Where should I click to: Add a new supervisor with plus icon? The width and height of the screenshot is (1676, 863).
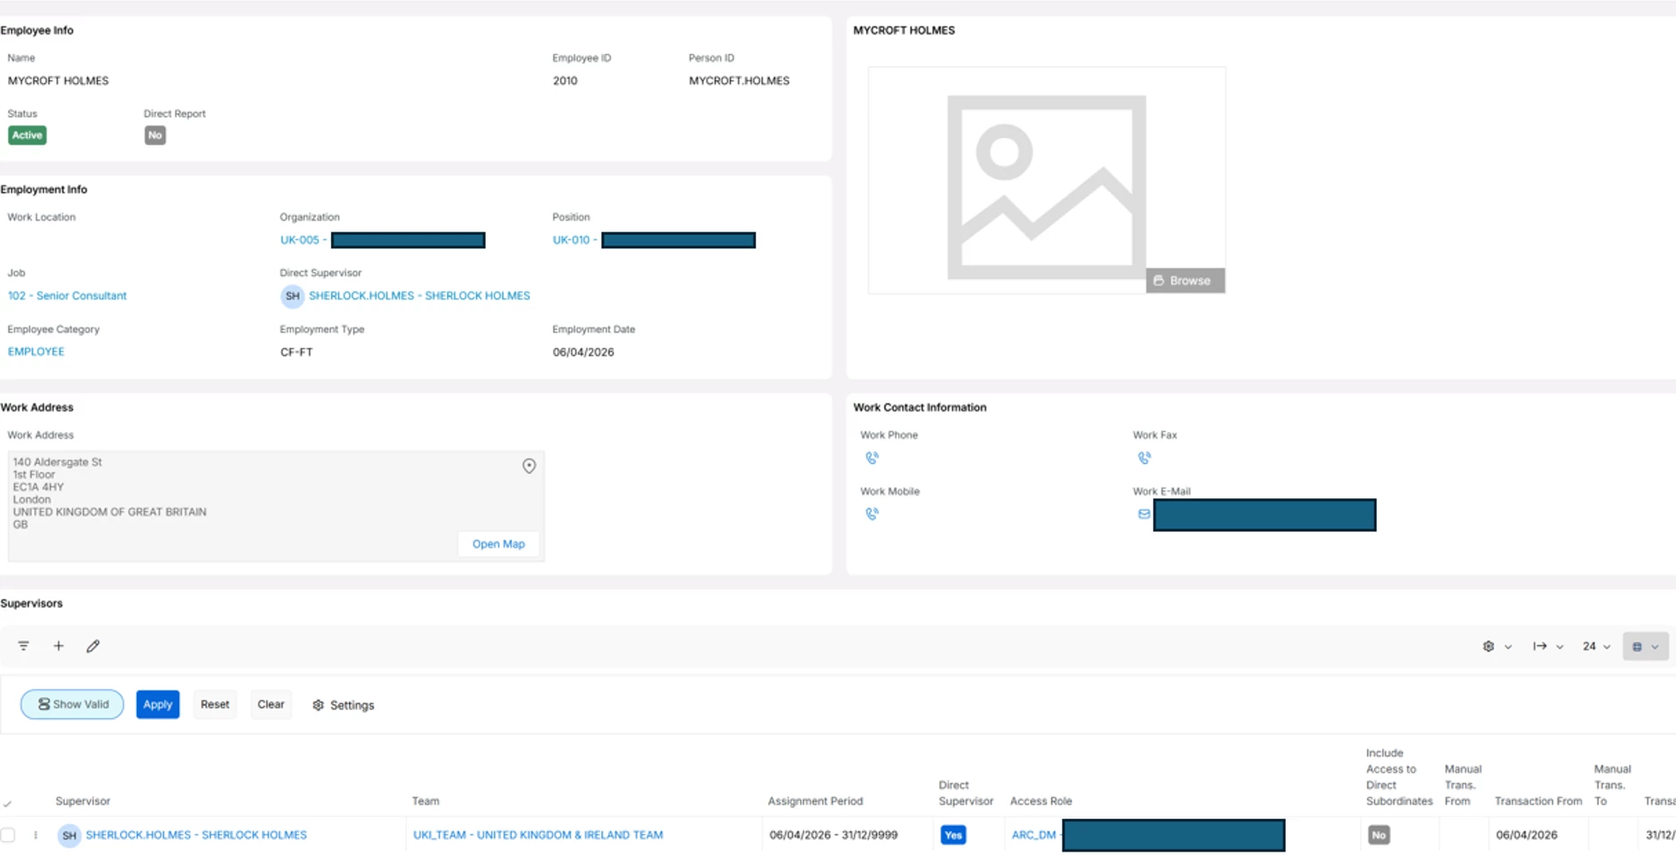pyautogui.click(x=58, y=646)
